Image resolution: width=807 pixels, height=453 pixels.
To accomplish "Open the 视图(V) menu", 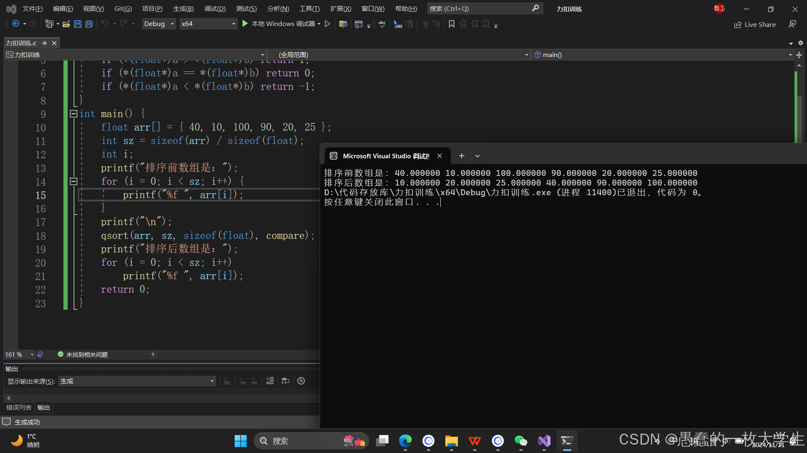I will coord(93,8).
